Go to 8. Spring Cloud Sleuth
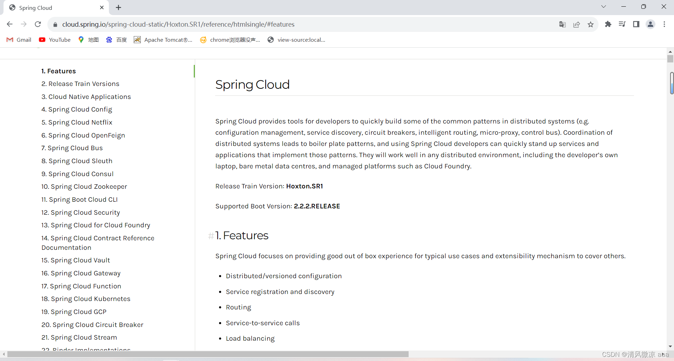This screenshot has width=674, height=361. (77, 161)
